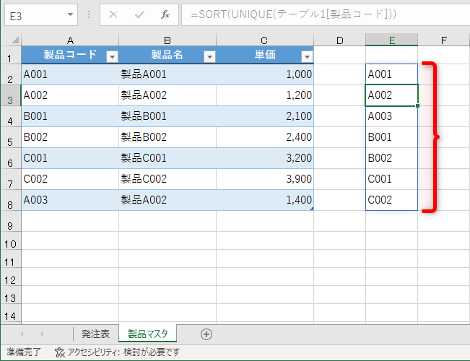This screenshot has width=470, height=361.
Task: Click the 準備完了 status bar text
Action: [24, 352]
